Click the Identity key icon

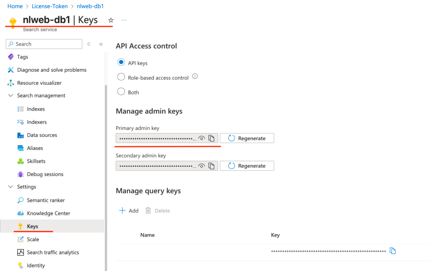point(21,265)
